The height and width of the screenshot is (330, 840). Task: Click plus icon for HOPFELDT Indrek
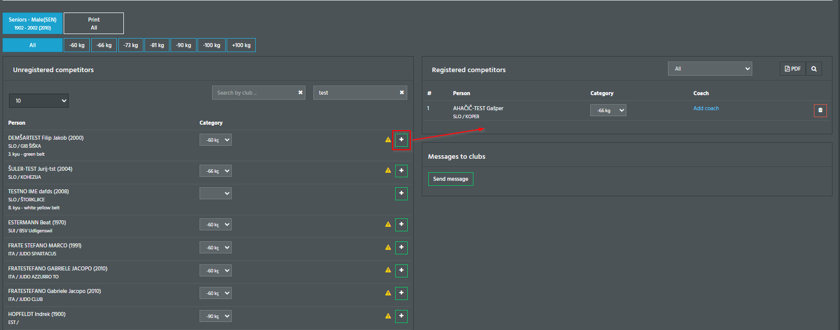coord(401,316)
